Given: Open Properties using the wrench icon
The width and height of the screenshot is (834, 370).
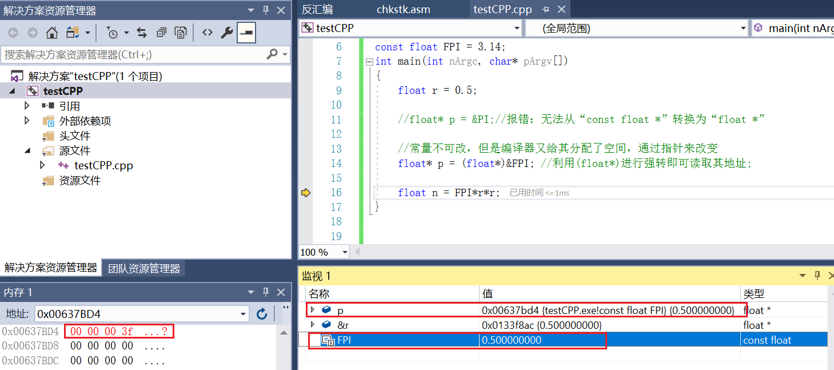Looking at the screenshot, I should tap(228, 32).
